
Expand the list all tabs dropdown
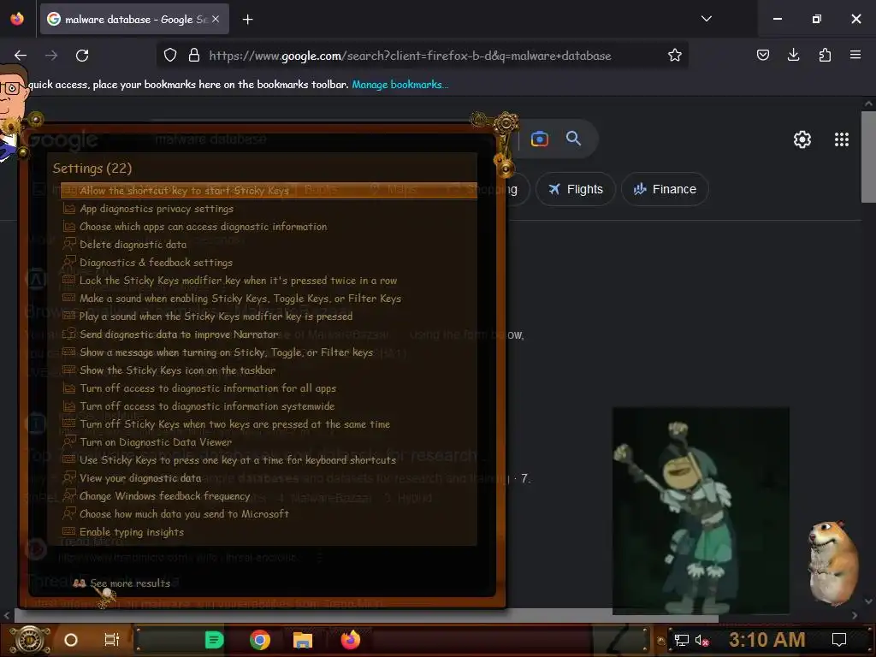706,19
